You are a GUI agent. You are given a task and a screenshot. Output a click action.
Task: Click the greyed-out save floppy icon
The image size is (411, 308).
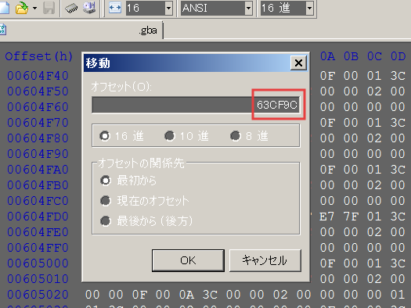[49, 8]
